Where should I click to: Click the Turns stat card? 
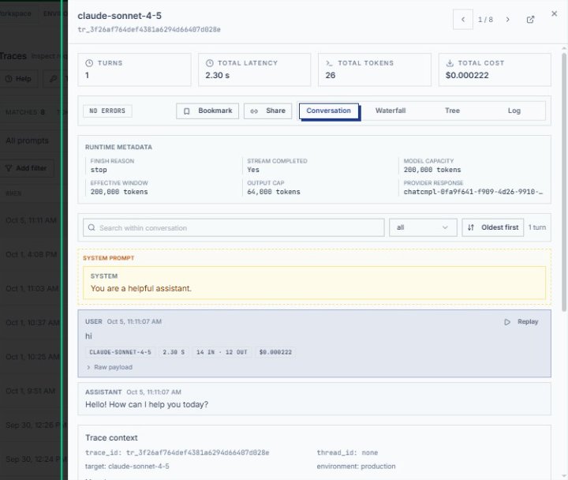pos(134,69)
